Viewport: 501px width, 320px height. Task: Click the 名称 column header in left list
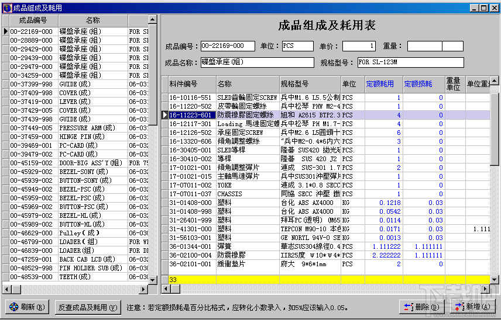click(93, 20)
